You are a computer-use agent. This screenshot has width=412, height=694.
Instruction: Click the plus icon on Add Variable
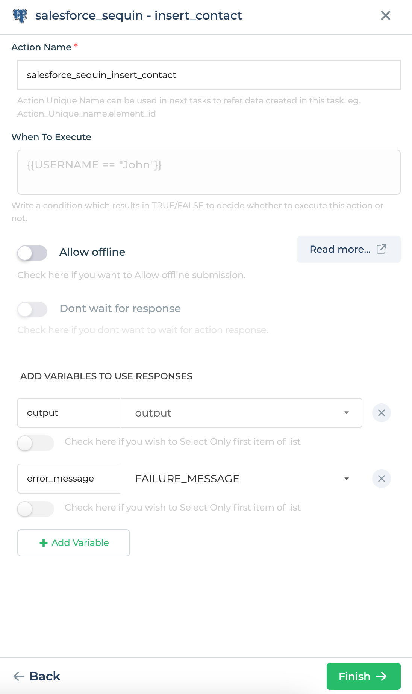(43, 542)
